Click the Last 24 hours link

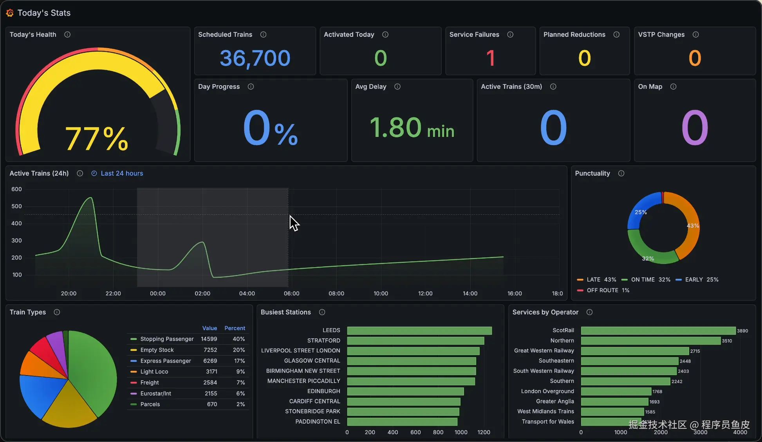(x=122, y=173)
